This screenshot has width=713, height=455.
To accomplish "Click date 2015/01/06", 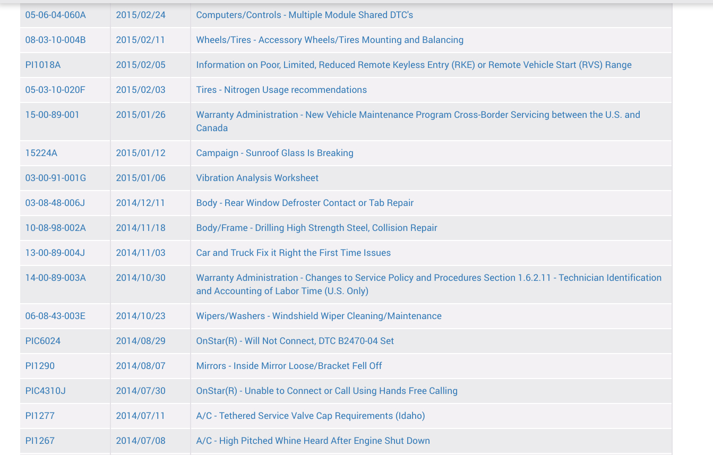I will coord(141,178).
